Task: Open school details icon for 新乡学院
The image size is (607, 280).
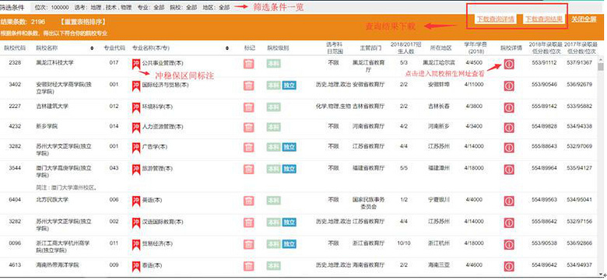Action: pos(509,128)
